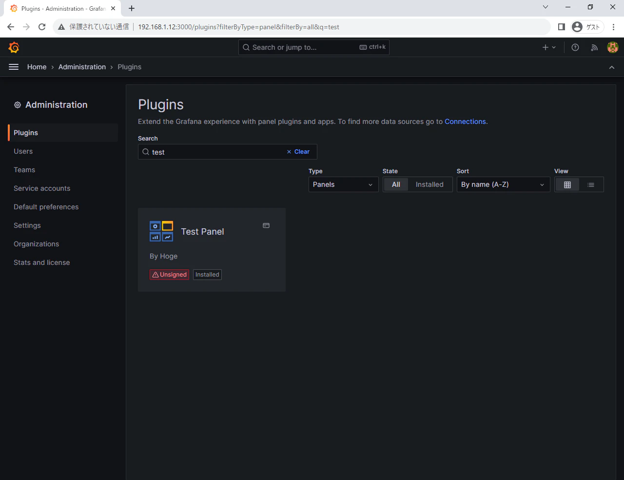The width and height of the screenshot is (624, 480).
Task: Expand the plus add-new dropdown
Action: 549,47
